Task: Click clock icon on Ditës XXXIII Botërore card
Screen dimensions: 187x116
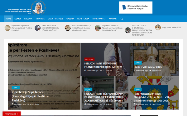Action: 85,104
